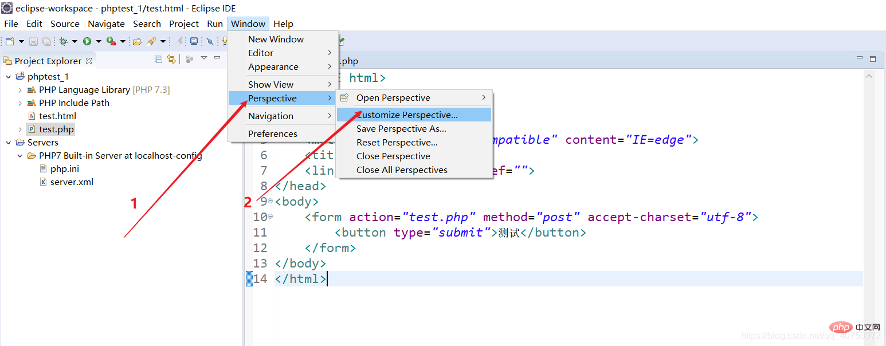Toggle Link with Editor in Project Explorer
886x346 pixels.
(x=171, y=59)
